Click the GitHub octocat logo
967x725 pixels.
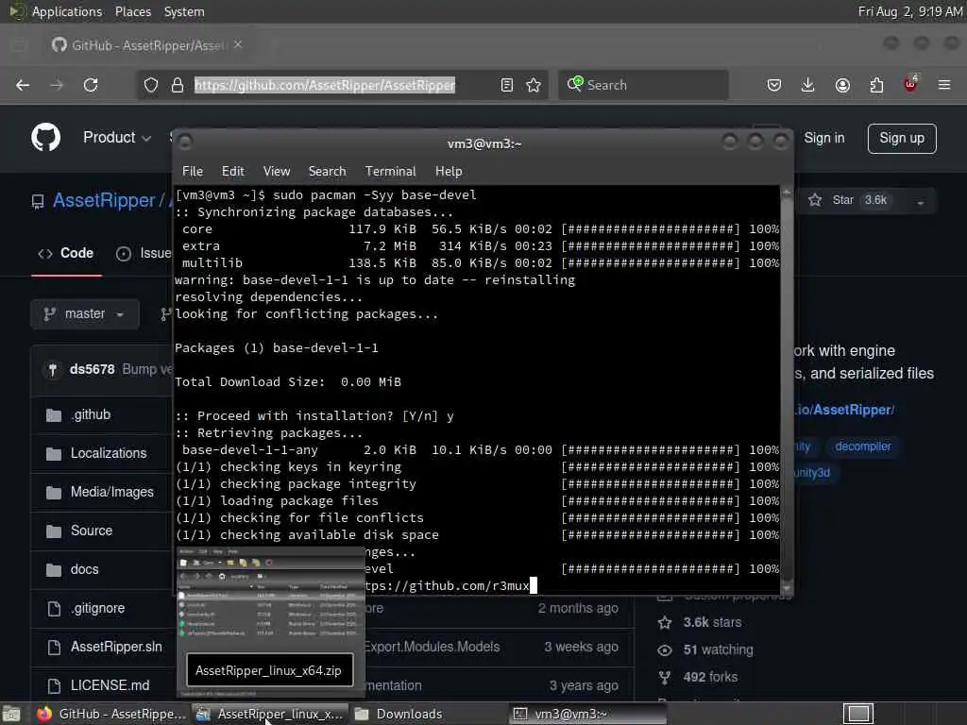click(45, 138)
